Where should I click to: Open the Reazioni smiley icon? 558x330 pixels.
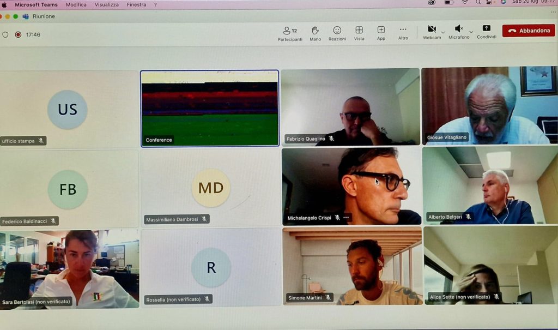point(337,31)
